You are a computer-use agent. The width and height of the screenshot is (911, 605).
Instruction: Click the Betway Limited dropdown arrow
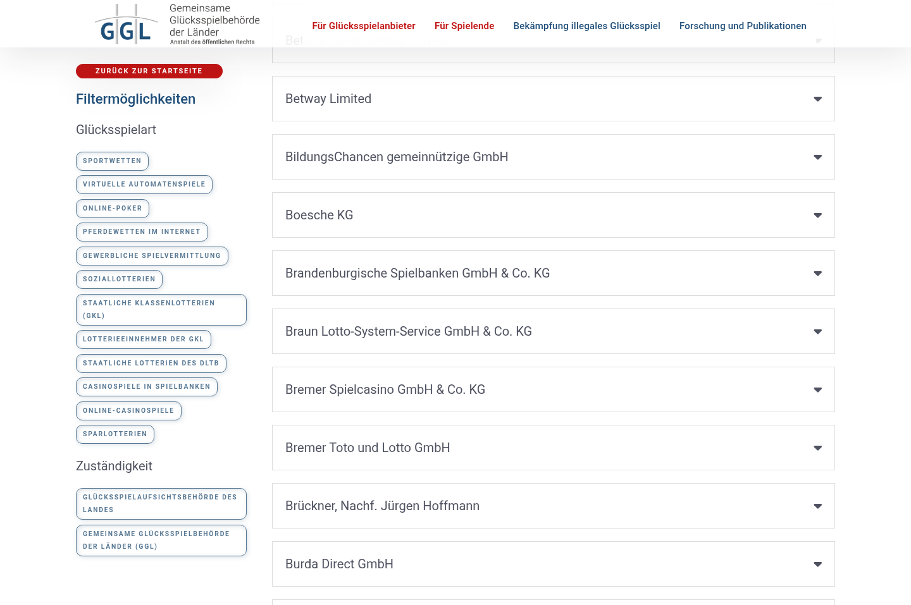[x=818, y=99]
